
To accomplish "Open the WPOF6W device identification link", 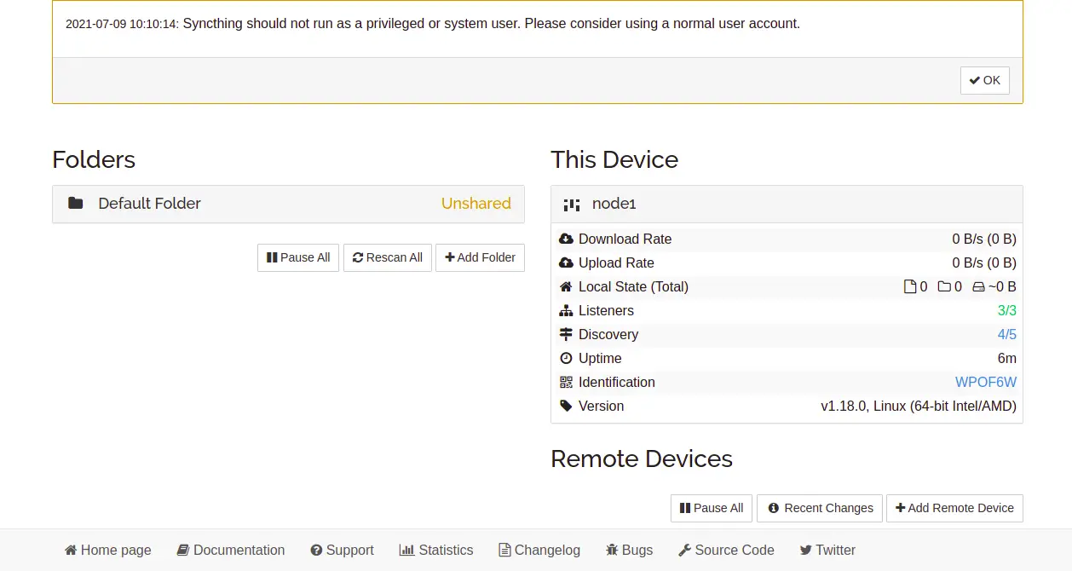I will pos(986,383).
